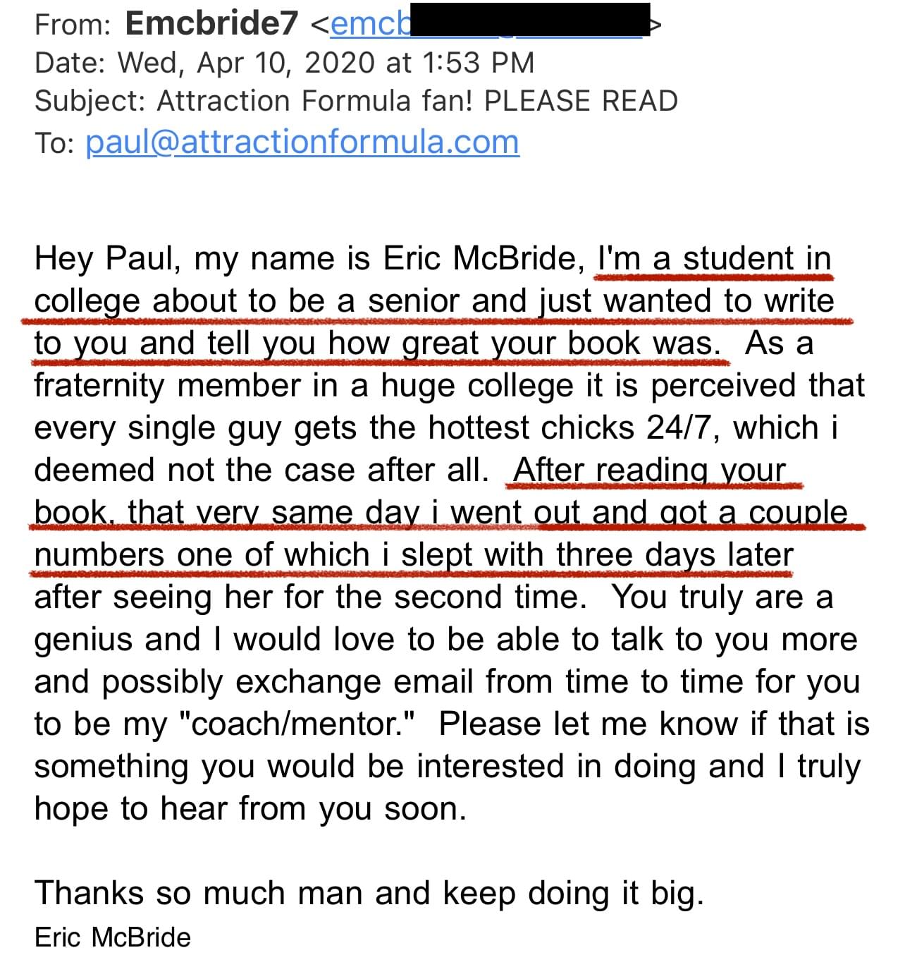Image resolution: width=905 pixels, height=955 pixels.
Task: Click the word "fraternity" in the body
Action: [99, 386]
